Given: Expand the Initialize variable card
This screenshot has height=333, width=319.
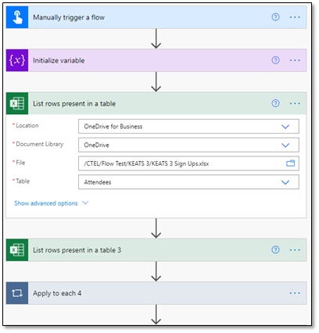Looking at the screenshot, I should pos(156,60).
